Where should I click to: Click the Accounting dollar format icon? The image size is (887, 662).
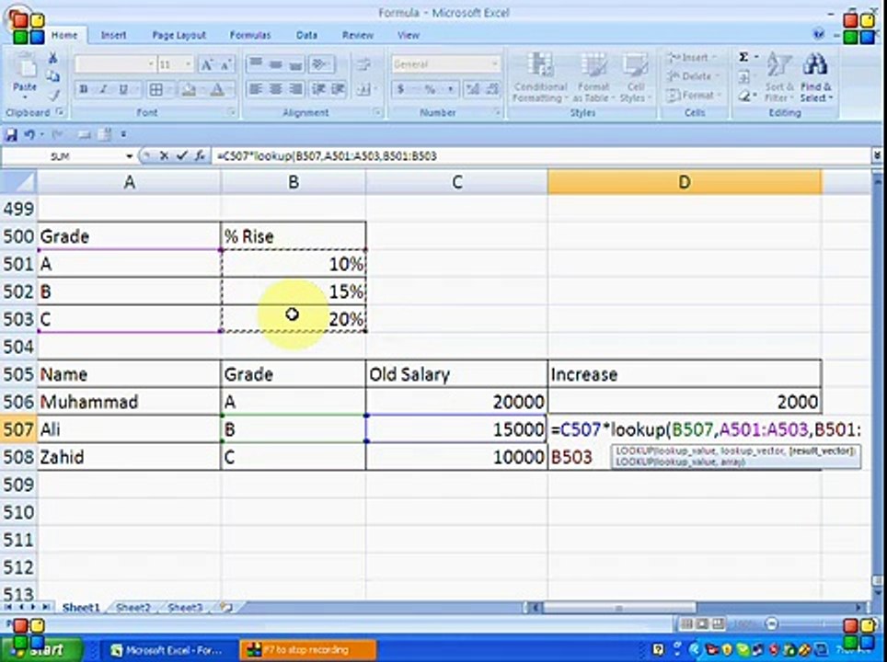point(400,89)
